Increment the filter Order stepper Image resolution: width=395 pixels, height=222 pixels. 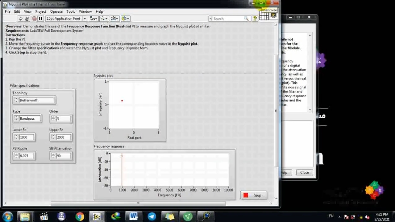click(53, 117)
